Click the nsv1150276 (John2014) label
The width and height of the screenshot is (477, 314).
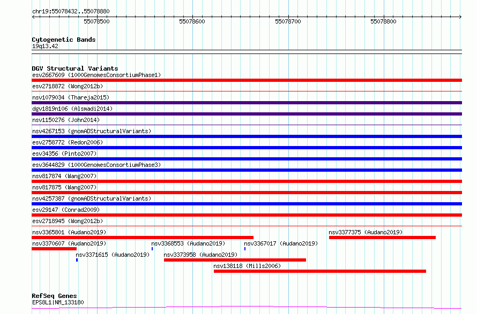tap(66, 120)
